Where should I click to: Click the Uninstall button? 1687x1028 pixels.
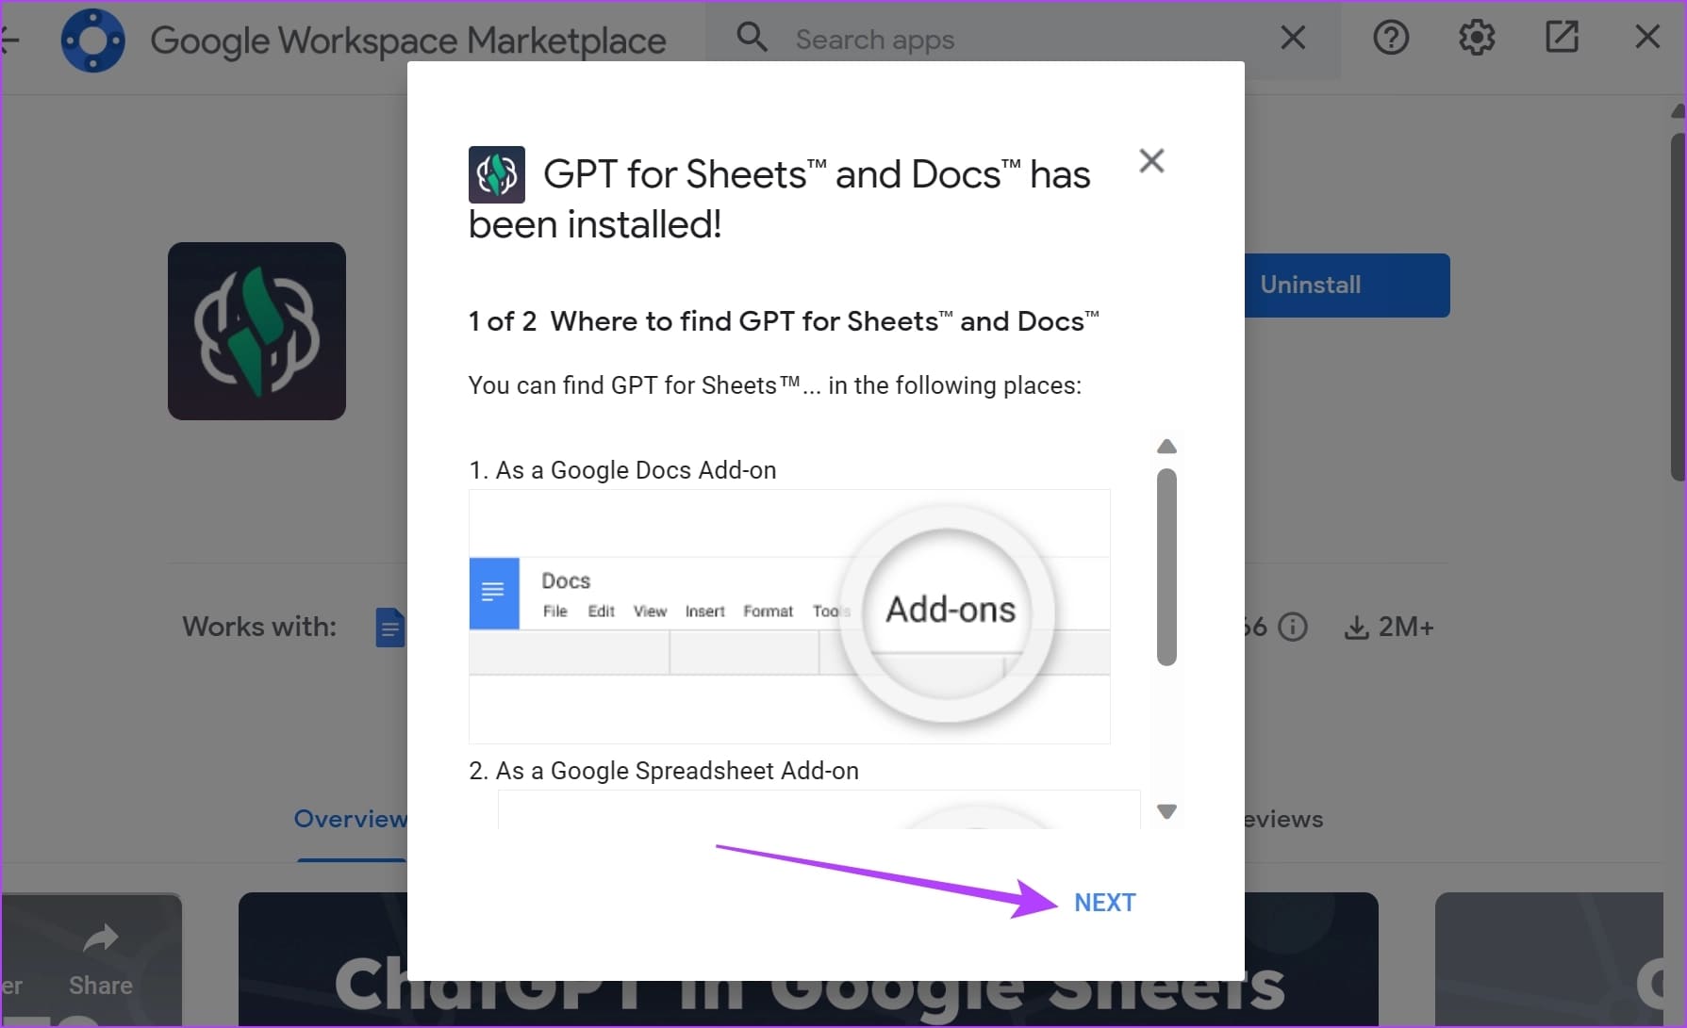click(1347, 285)
